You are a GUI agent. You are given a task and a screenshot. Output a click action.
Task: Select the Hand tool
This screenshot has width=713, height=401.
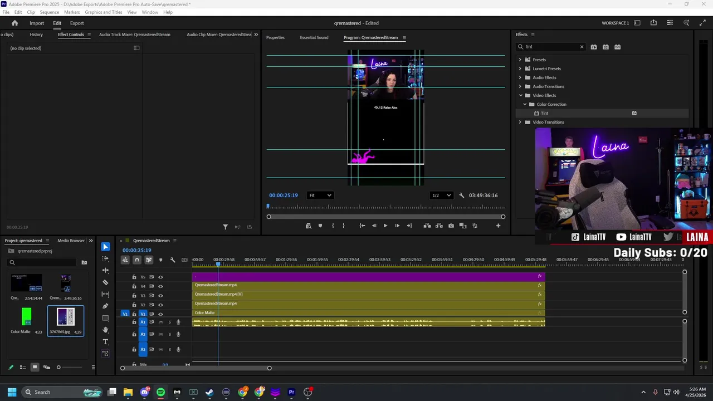(x=105, y=330)
